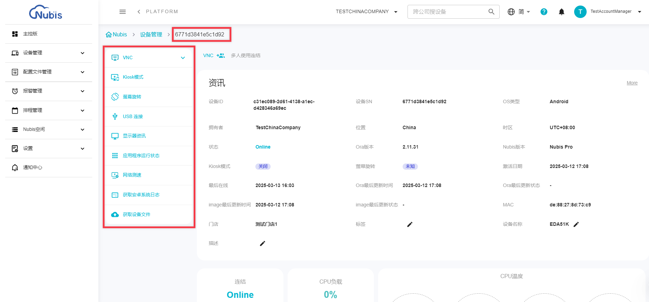
Task: Open the TestAccountManager account dropdown arrow
Action: coord(640,12)
